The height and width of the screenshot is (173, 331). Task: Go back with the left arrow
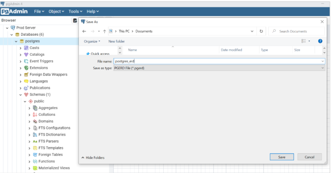point(84,31)
